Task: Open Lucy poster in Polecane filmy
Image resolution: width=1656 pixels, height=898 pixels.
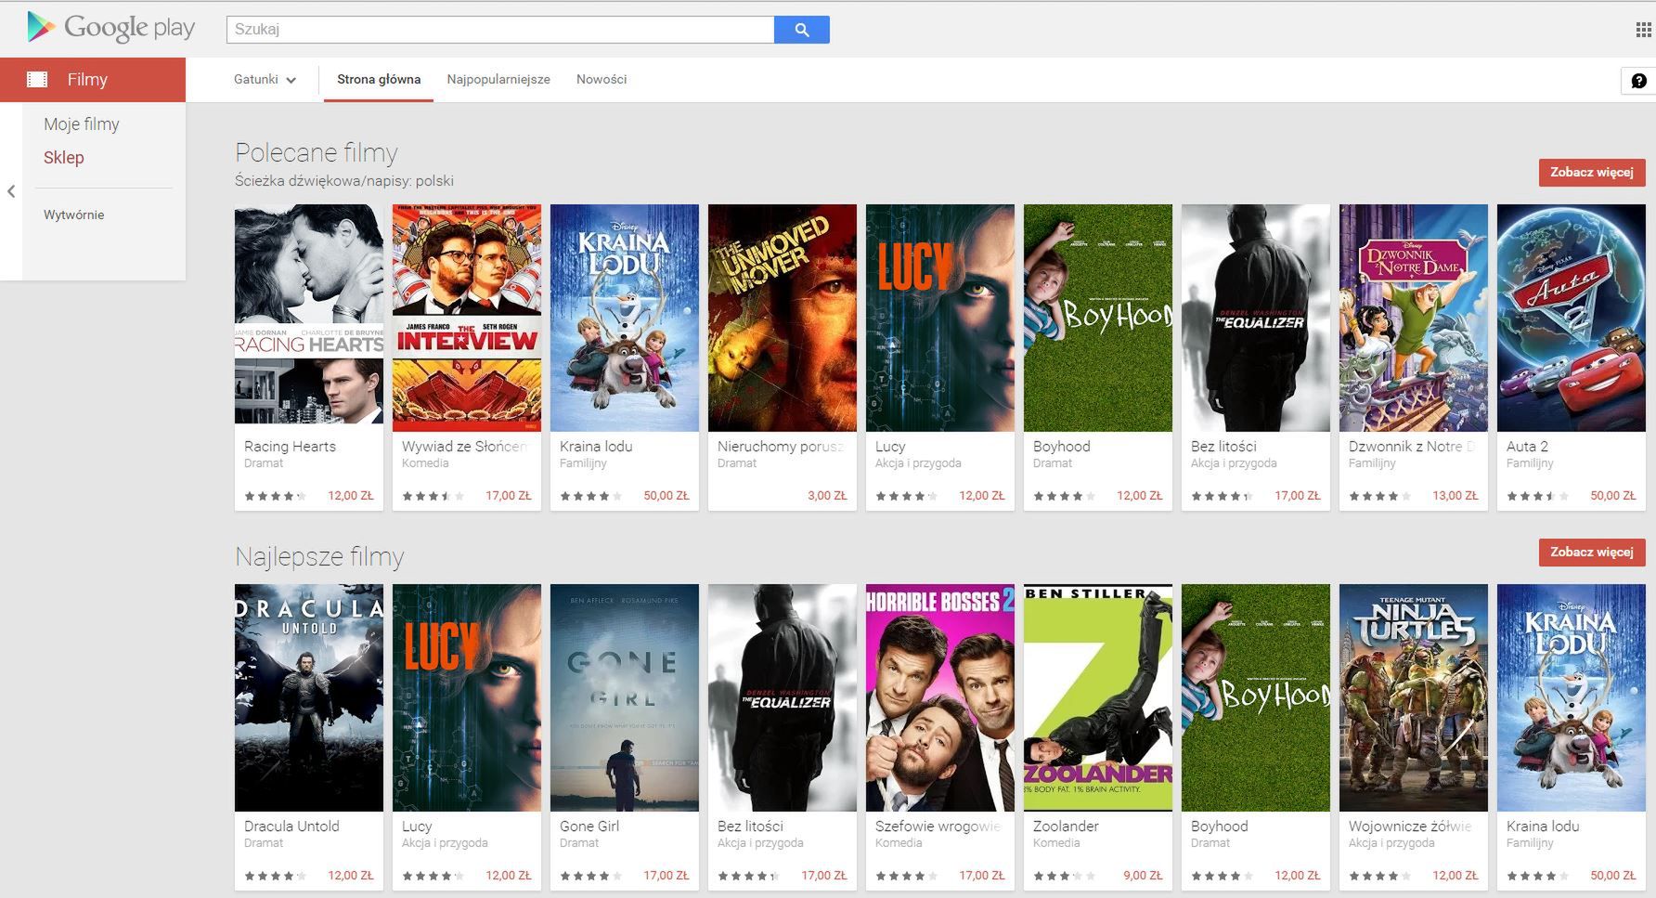Action: click(940, 319)
